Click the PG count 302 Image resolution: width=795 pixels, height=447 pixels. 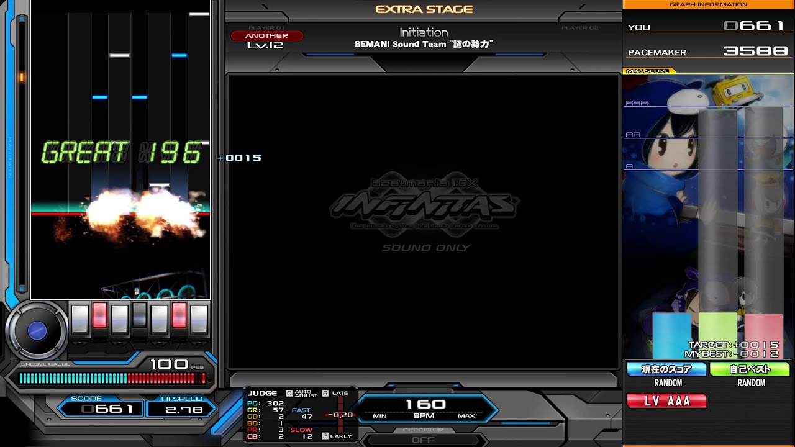275,404
